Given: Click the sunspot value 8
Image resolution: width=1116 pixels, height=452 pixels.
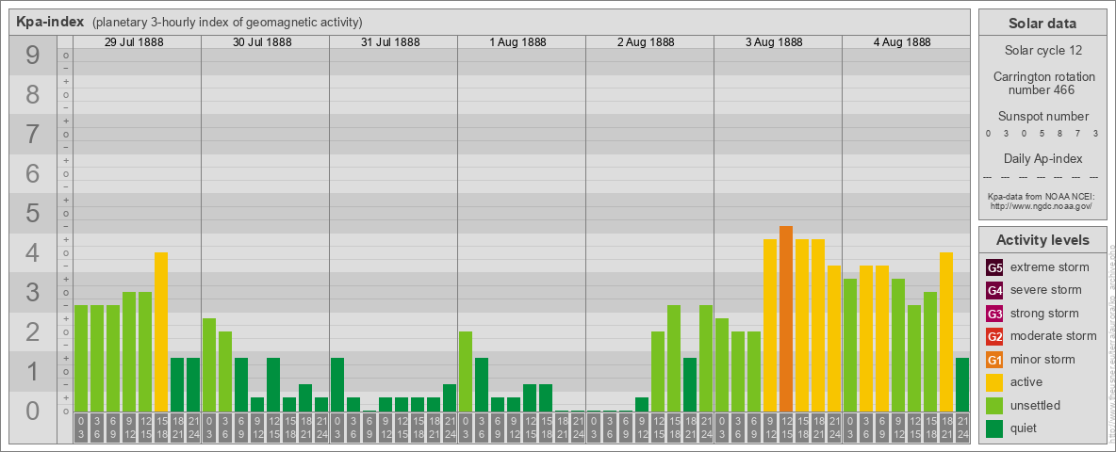Looking at the screenshot, I should [1060, 134].
